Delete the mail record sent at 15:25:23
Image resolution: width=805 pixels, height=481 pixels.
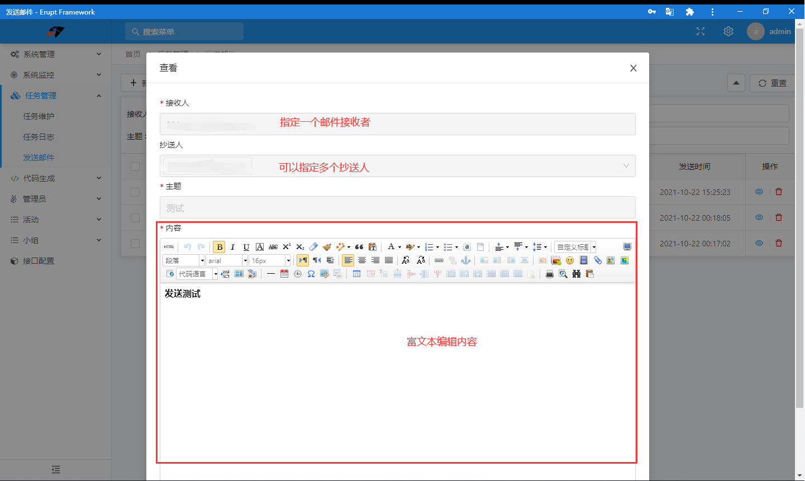tap(779, 192)
